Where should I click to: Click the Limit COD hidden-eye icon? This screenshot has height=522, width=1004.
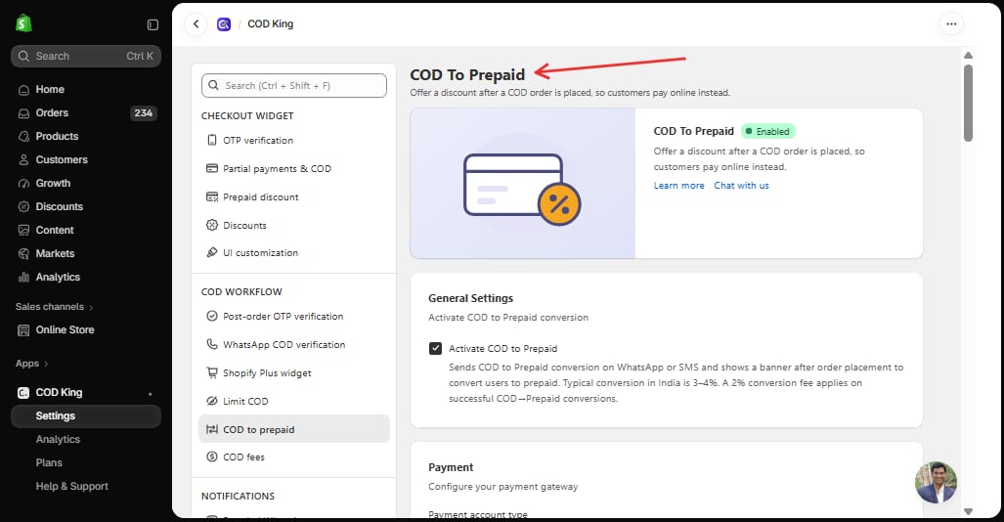[212, 401]
